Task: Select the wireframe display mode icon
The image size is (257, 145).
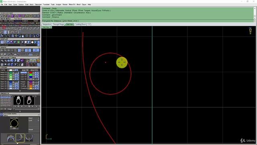Action: [2, 42]
